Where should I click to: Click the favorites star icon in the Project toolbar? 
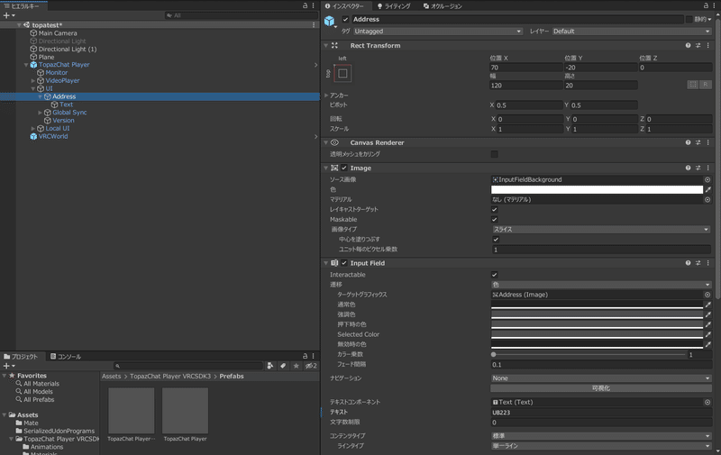coord(296,366)
